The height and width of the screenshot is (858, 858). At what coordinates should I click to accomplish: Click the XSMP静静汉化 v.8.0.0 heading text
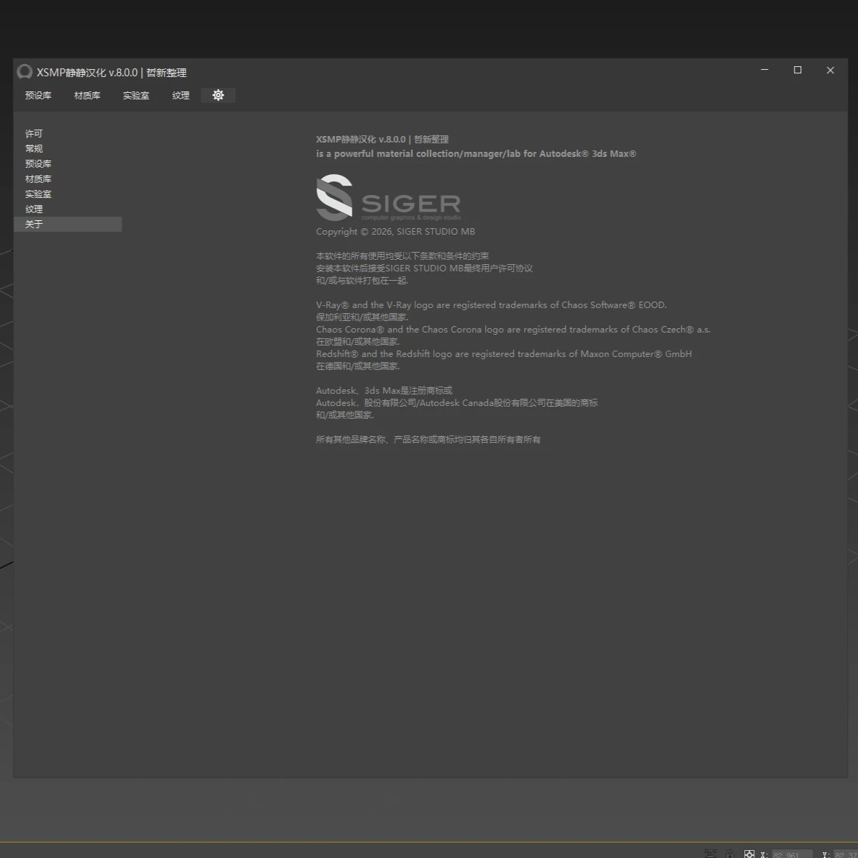(x=382, y=140)
